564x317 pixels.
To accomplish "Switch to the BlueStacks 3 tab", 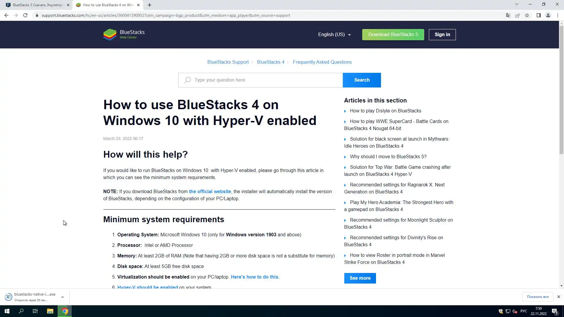I will click(37, 5).
